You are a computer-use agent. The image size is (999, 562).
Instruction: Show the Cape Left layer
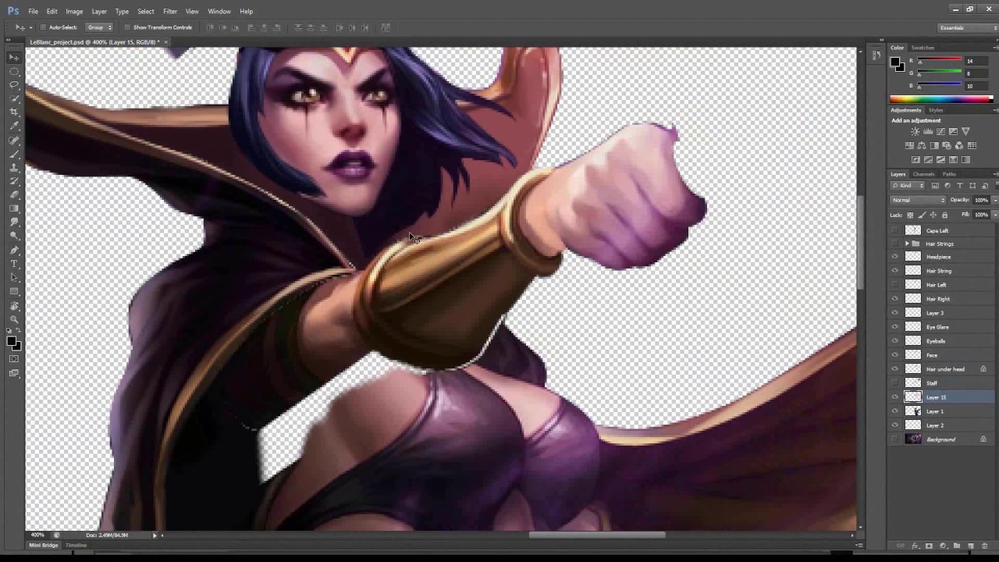click(895, 230)
